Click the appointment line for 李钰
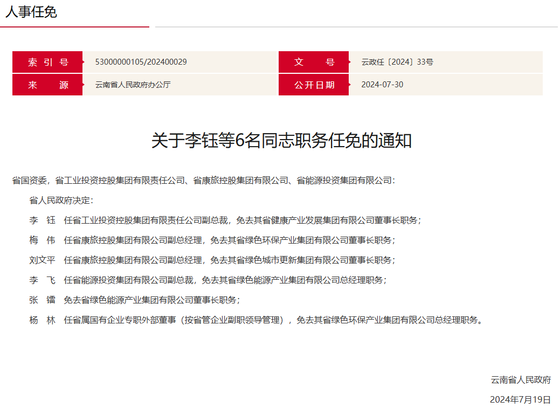Screen dimensions: 560x408 tap(225, 220)
